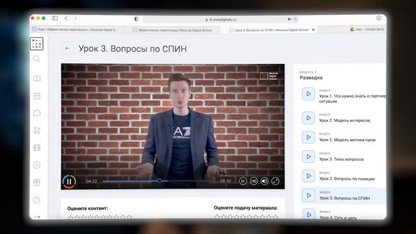Open Safari downloads button
Viewport: 416px width, 234px height.
pyautogui.click(x=378, y=18)
